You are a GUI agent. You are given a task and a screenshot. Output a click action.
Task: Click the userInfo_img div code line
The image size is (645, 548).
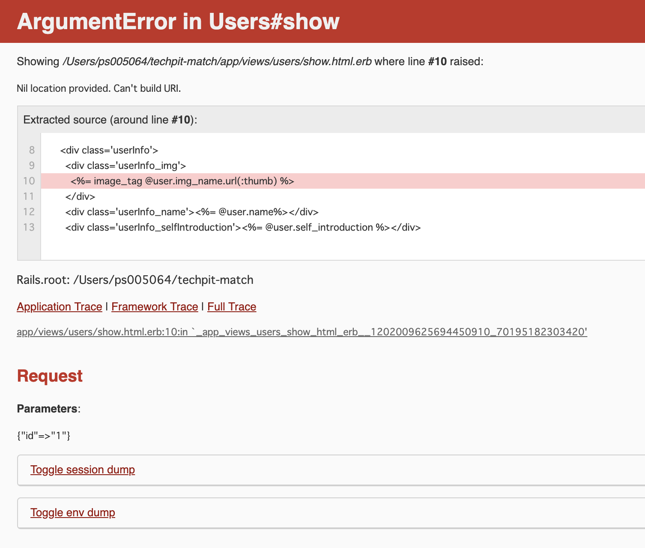click(125, 166)
